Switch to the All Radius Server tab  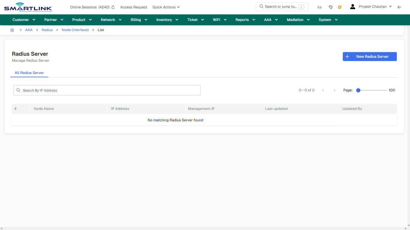coord(29,72)
